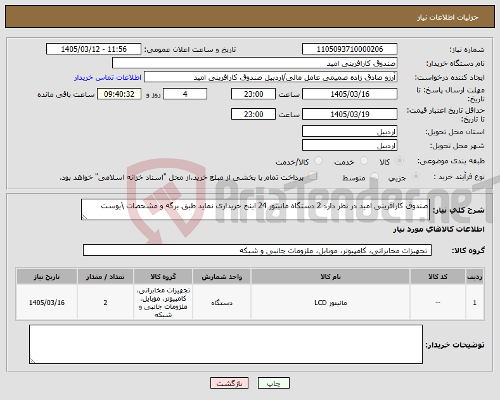Click the استان محل تحویل field

point(349,131)
